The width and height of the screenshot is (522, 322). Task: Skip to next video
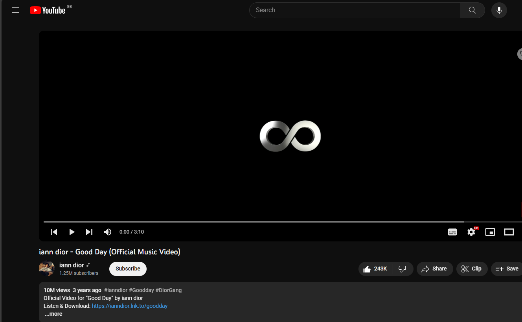pos(89,232)
